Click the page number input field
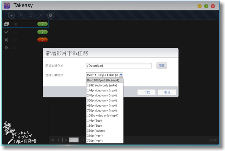The height and width of the screenshot is (151, 225). (74, 140)
